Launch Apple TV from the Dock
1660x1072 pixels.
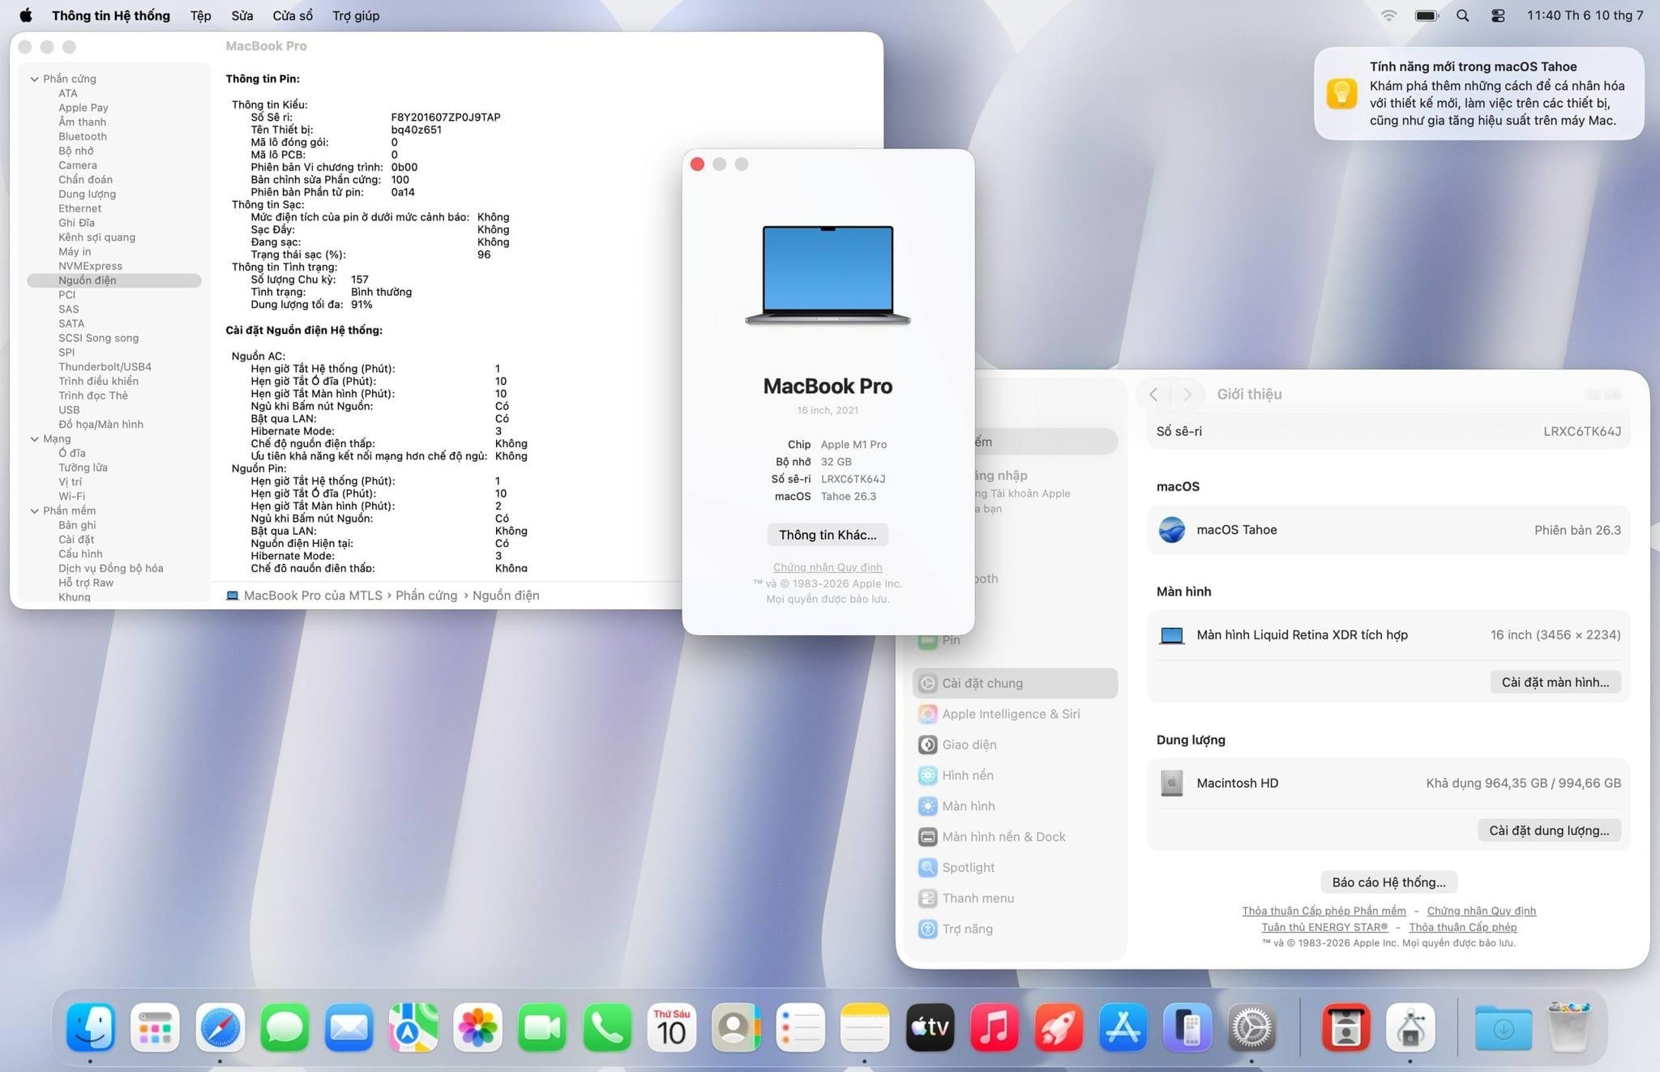(930, 1027)
